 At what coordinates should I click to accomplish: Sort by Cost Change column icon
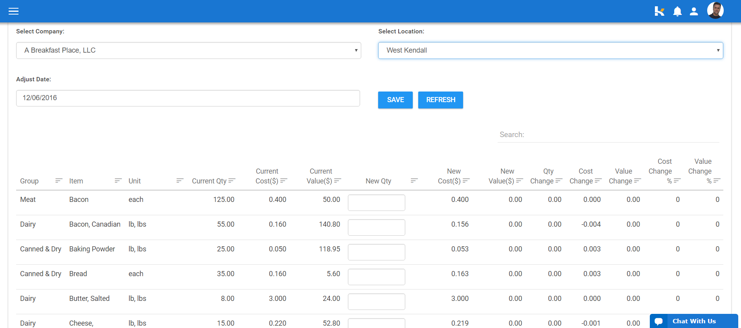[598, 181]
